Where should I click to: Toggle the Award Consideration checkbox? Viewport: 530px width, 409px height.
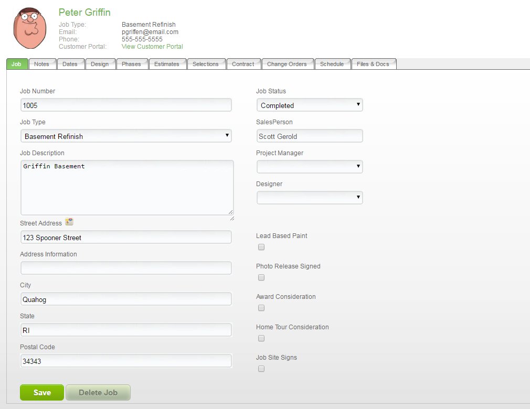coord(261,308)
